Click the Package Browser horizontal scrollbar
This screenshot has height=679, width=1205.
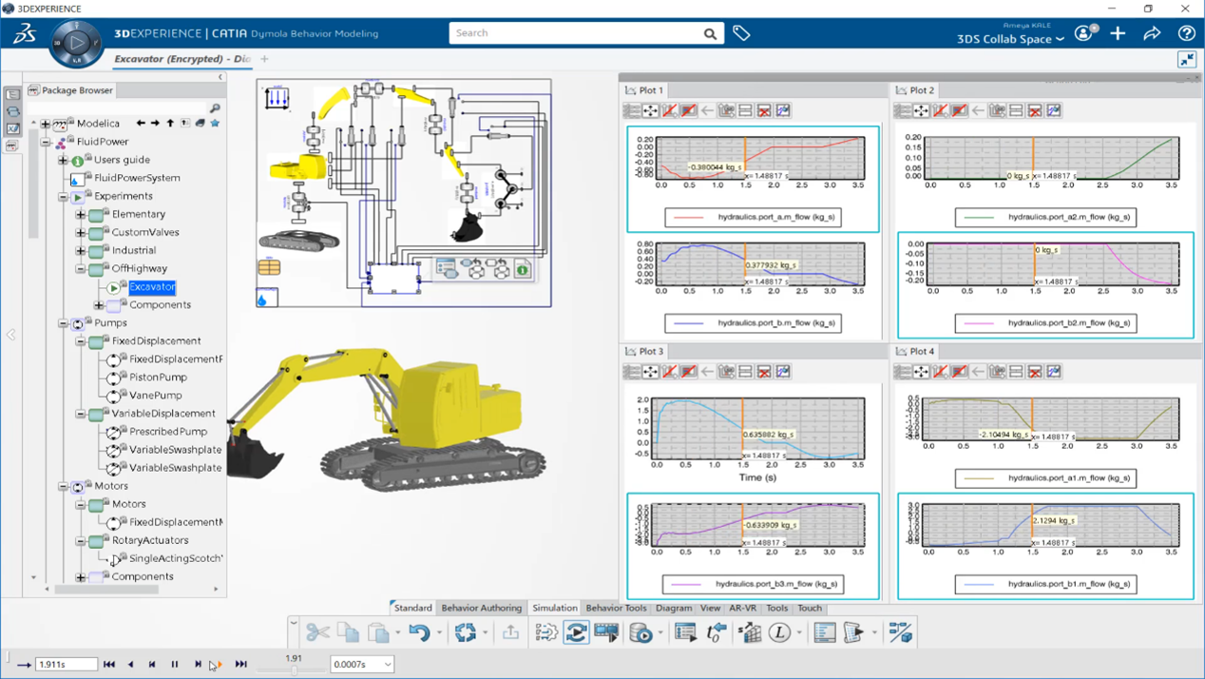[107, 590]
